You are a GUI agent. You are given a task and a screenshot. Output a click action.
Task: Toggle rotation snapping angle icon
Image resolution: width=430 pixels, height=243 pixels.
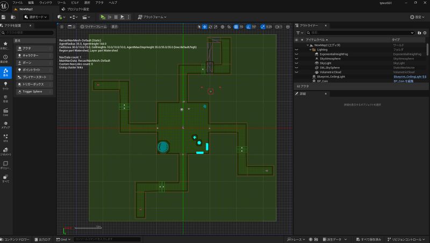(x=248, y=27)
